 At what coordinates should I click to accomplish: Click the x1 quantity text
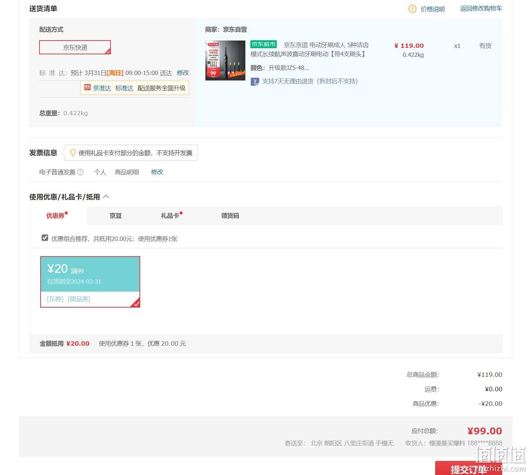pos(457,46)
